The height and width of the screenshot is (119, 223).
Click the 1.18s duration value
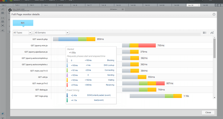pyautogui.click(x=186, y=96)
